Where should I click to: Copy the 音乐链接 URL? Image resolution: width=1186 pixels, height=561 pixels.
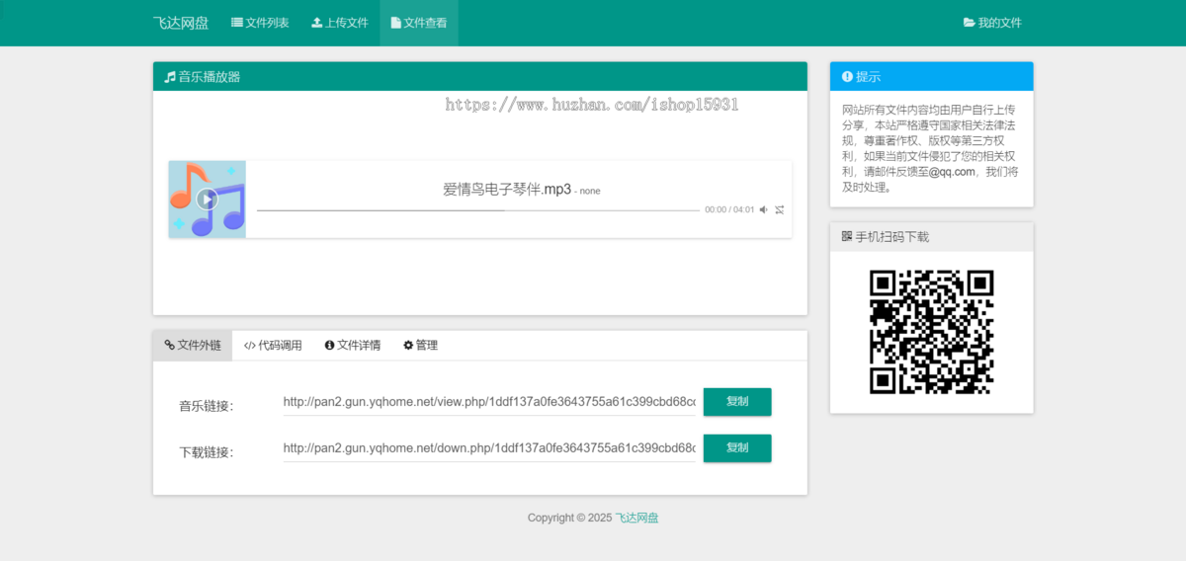(x=736, y=402)
